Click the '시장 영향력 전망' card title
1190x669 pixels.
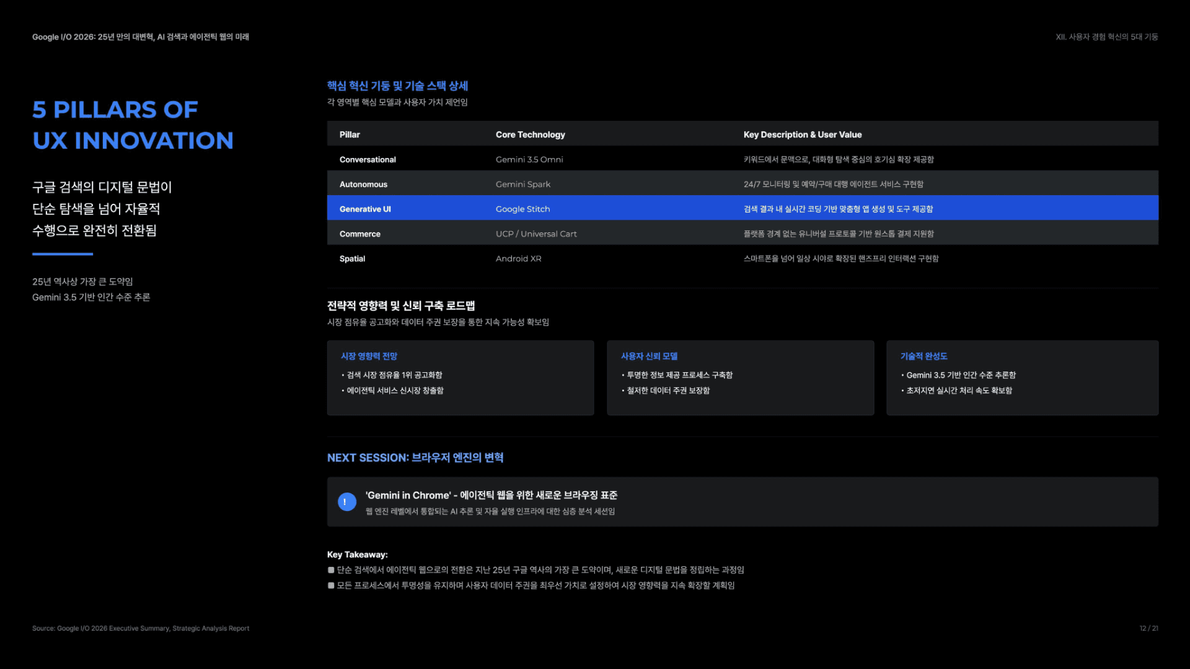(369, 356)
